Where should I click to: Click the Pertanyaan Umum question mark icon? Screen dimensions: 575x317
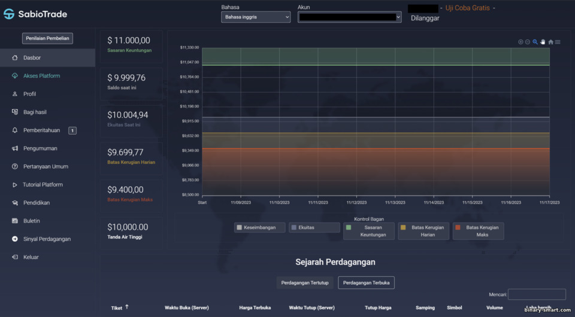point(14,166)
